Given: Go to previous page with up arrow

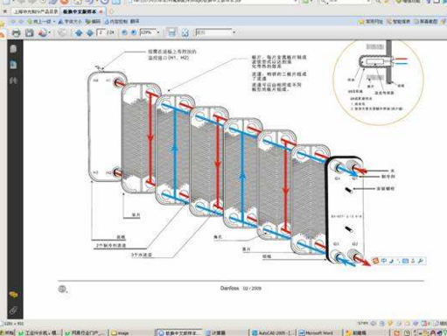Looking at the screenshot, I should click(79, 33).
